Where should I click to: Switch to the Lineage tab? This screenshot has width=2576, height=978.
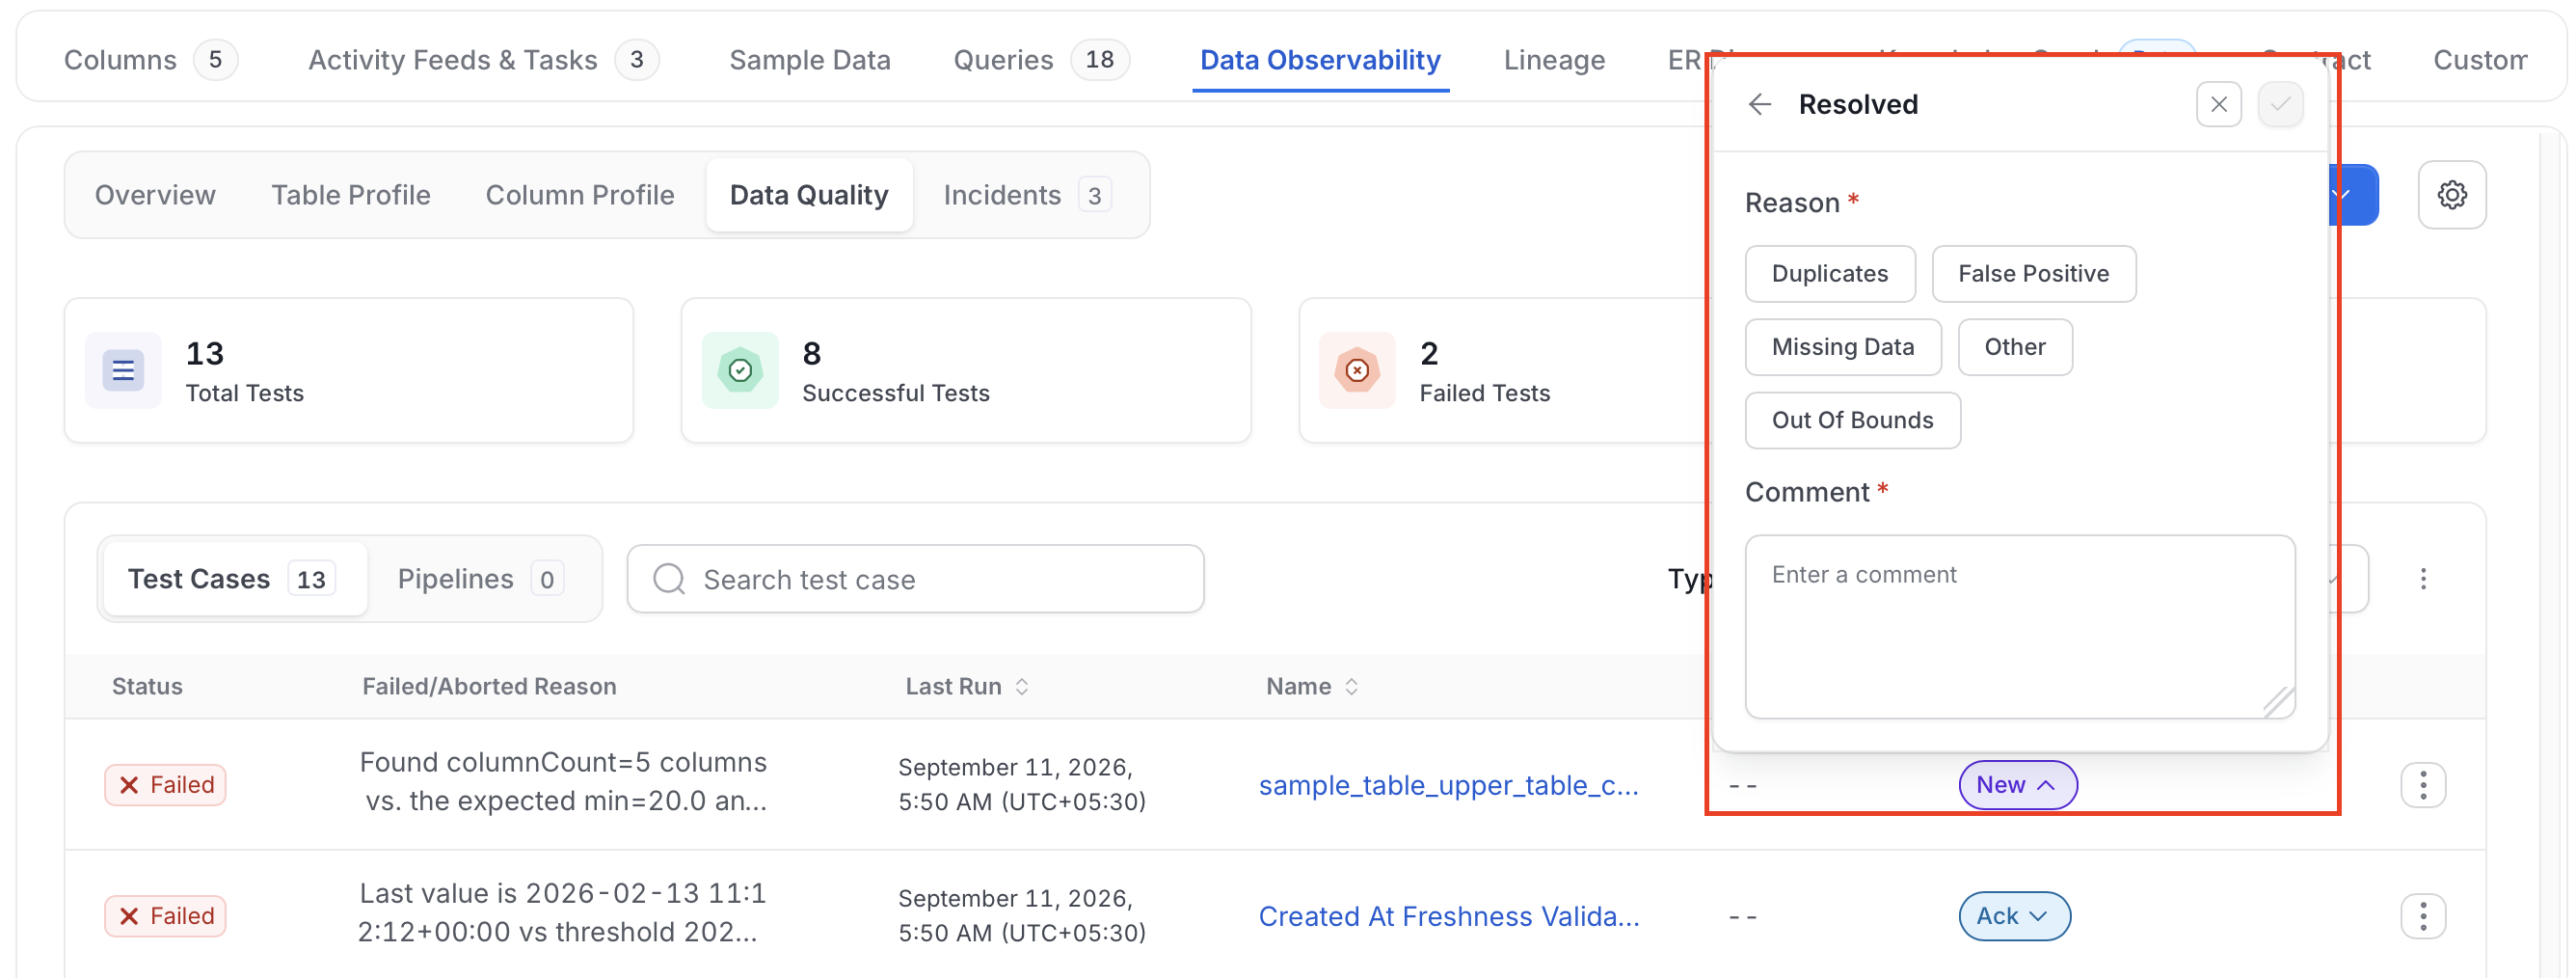coord(1553,60)
